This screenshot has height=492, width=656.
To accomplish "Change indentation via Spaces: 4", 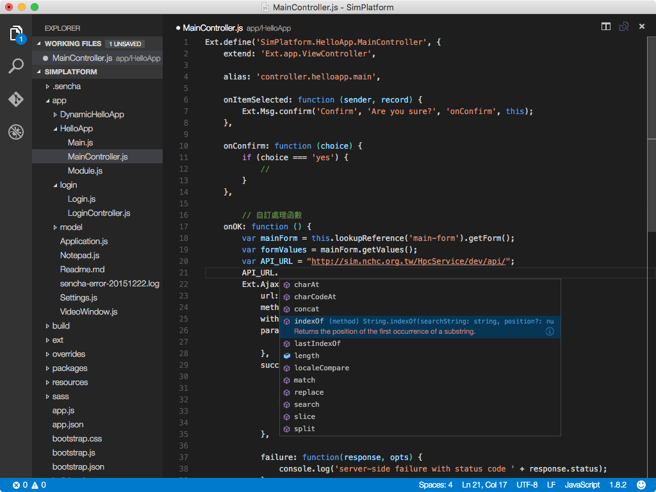I will (x=436, y=485).
